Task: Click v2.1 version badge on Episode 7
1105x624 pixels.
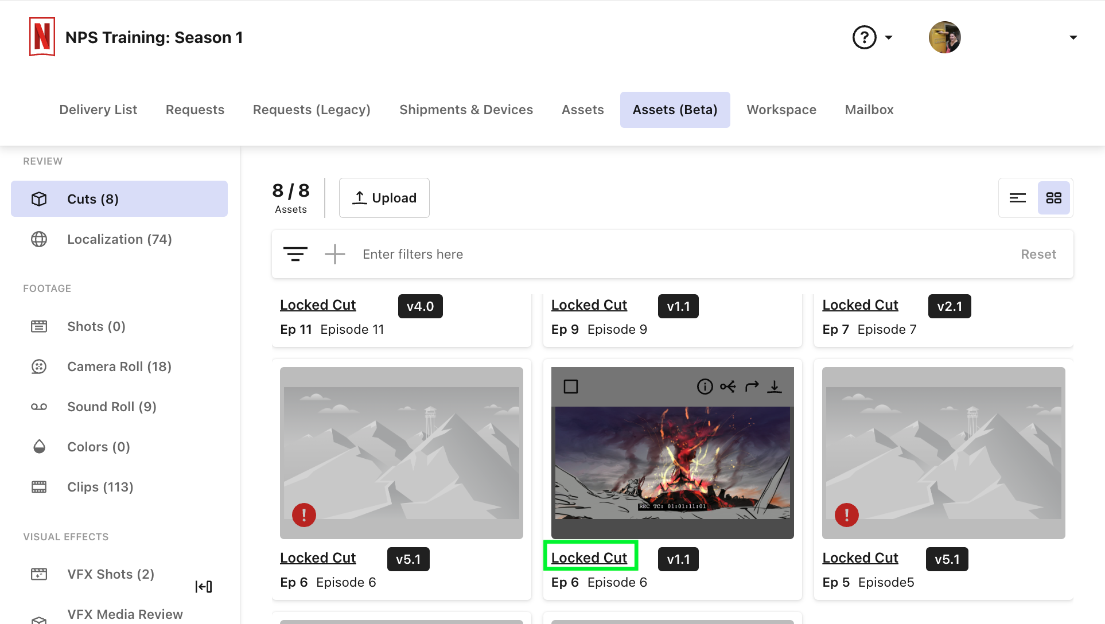Action: (x=950, y=306)
